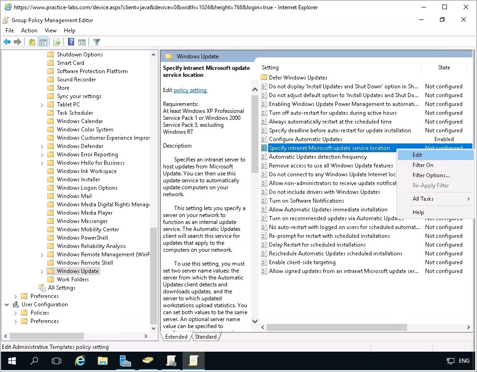477x372 pixels.
Task: Click the Group Policy Management Editor taskbar icon
Action: pos(194,361)
